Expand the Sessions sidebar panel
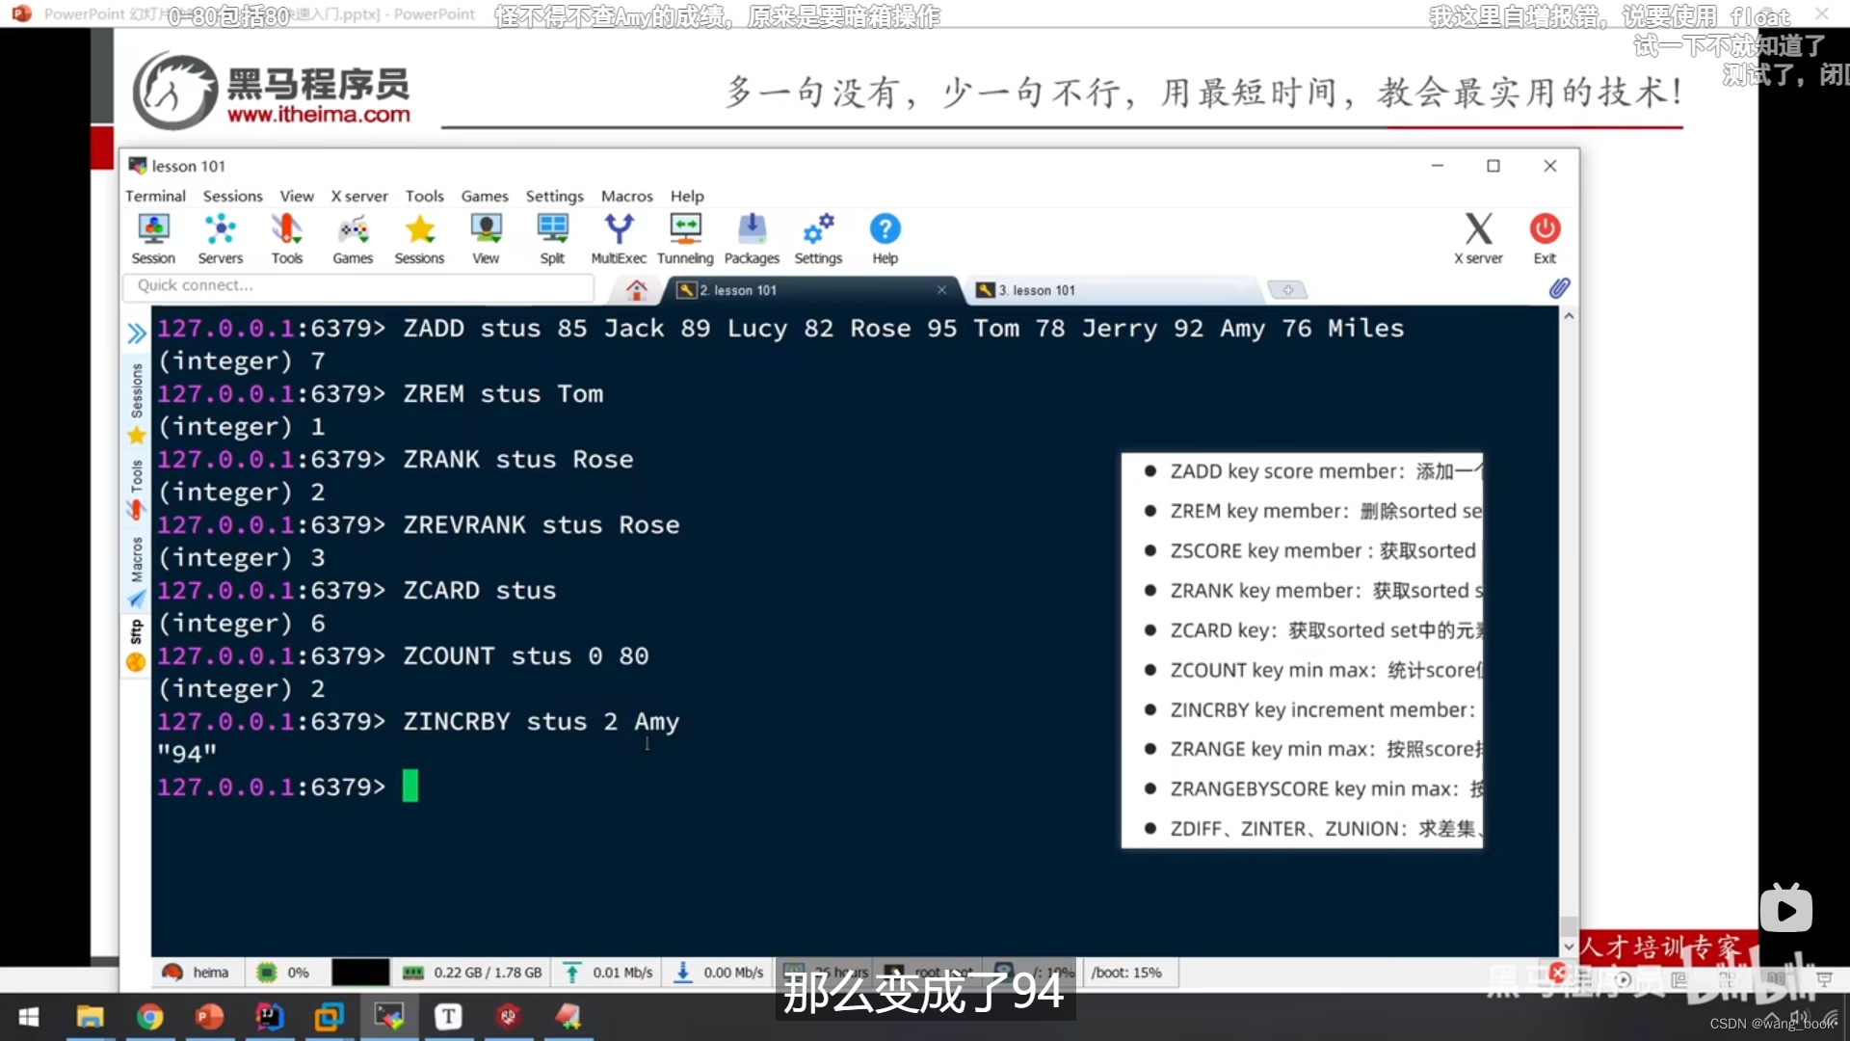The width and height of the screenshot is (1850, 1041). pyautogui.click(x=135, y=390)
